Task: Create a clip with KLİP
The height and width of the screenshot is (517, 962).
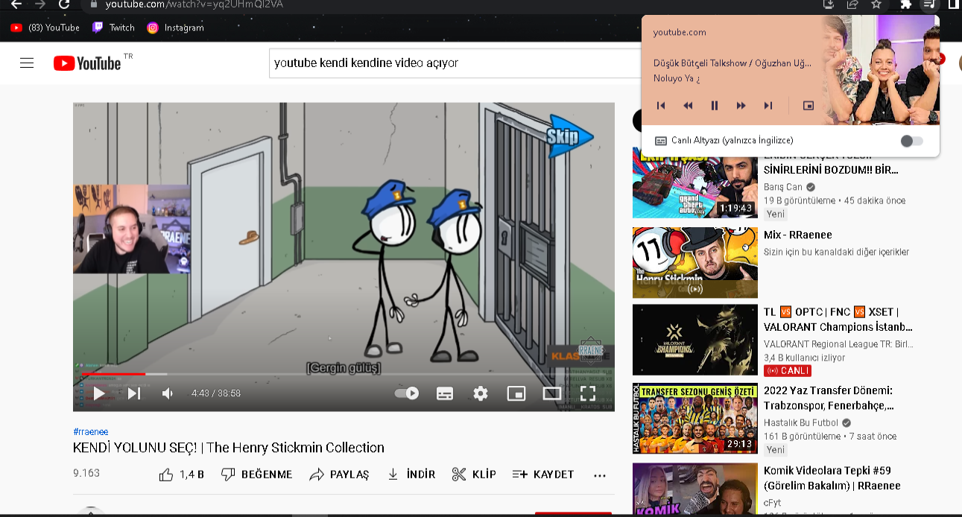Action: pyautogui.click(x=474, y=475)
